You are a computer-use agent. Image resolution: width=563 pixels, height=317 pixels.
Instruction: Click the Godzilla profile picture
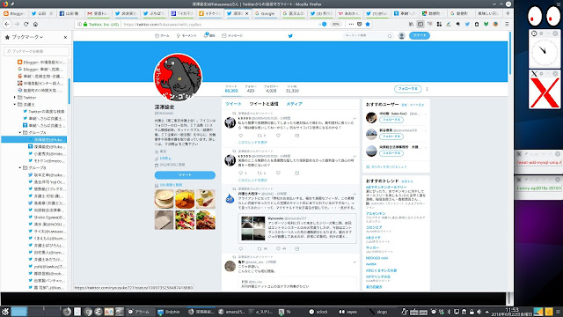coord(178,77)
